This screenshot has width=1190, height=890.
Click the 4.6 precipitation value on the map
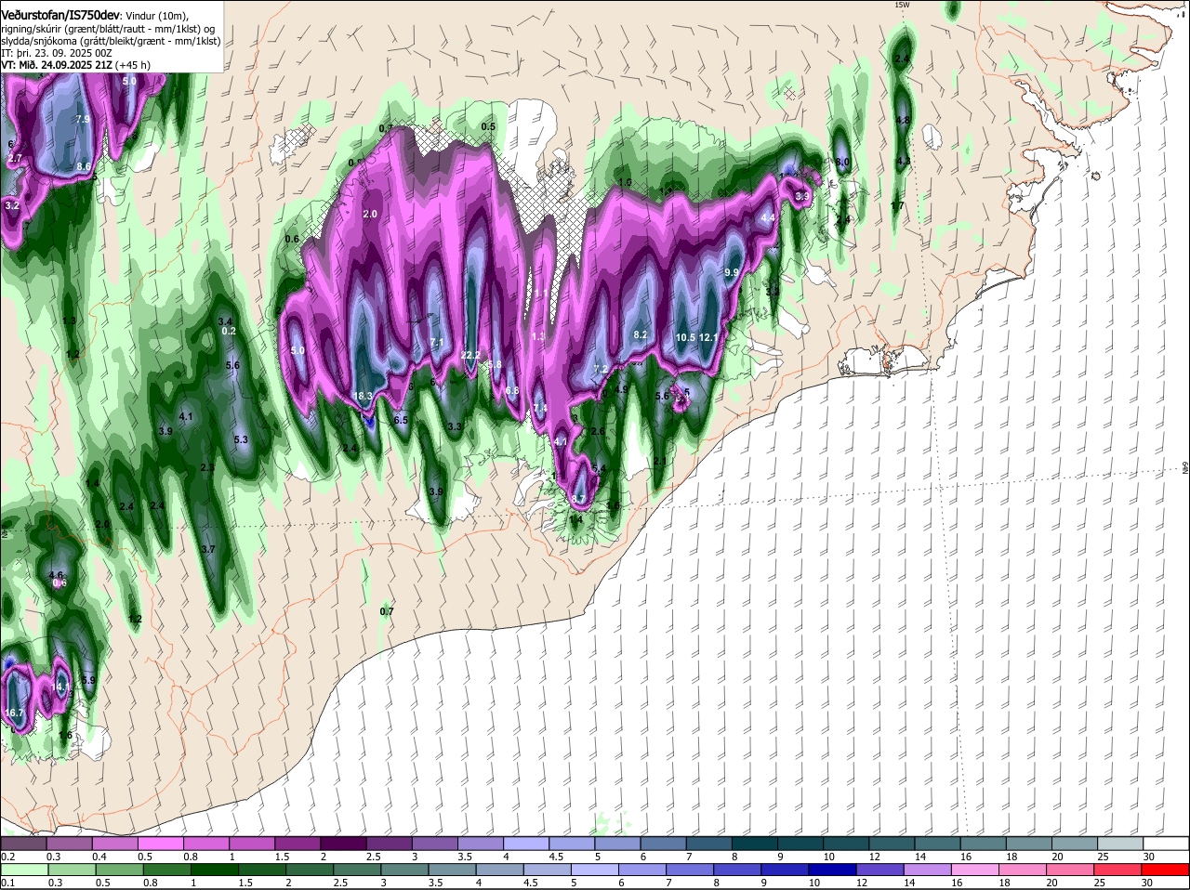tap(56, 575)
